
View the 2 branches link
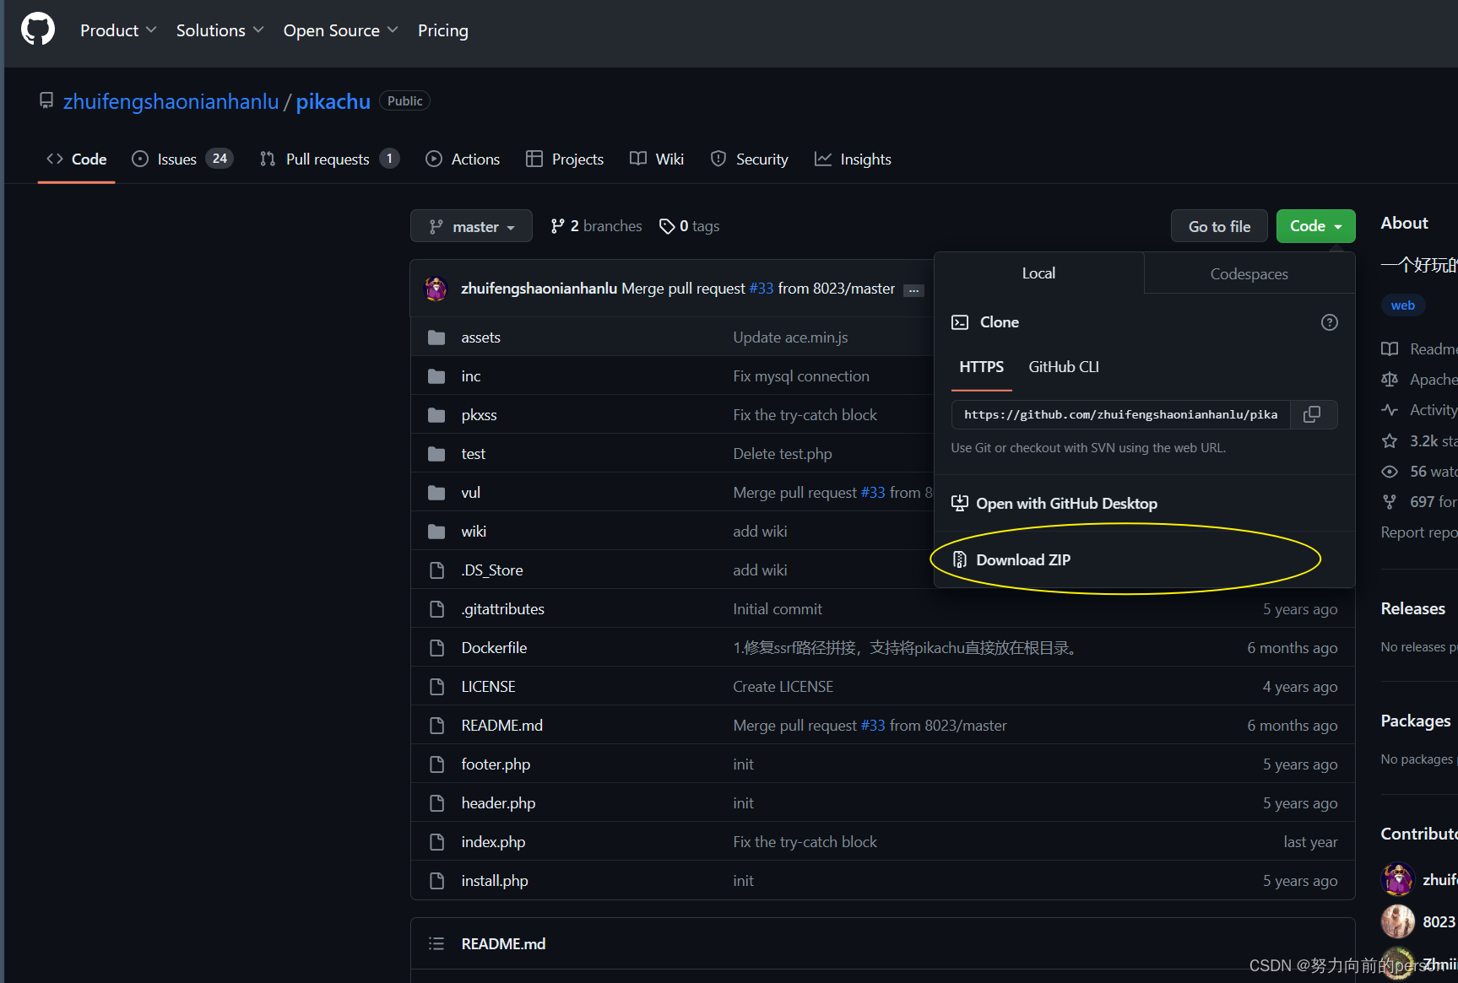(596, 226)
